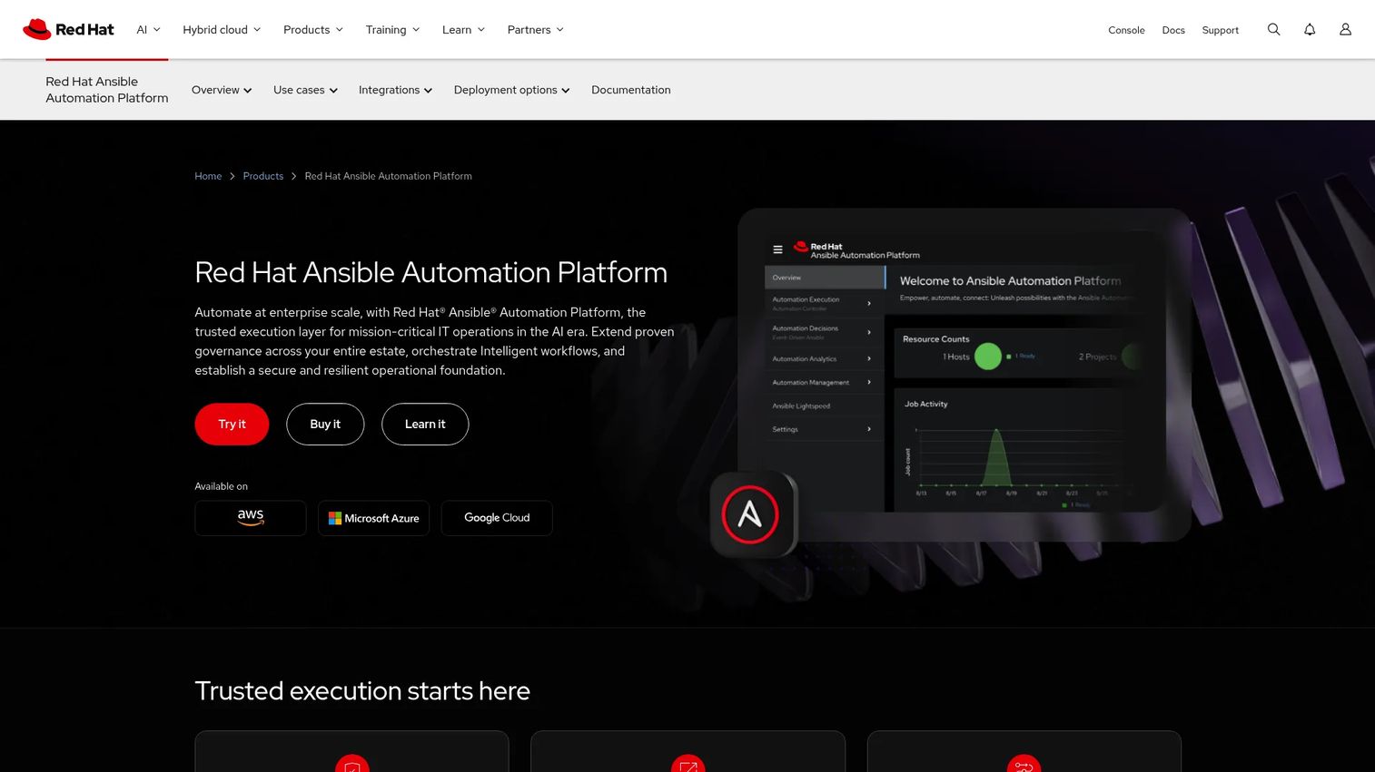Click Automation Execution in dashboard preview
1375x772 pixels.
(x=824, y=303)
